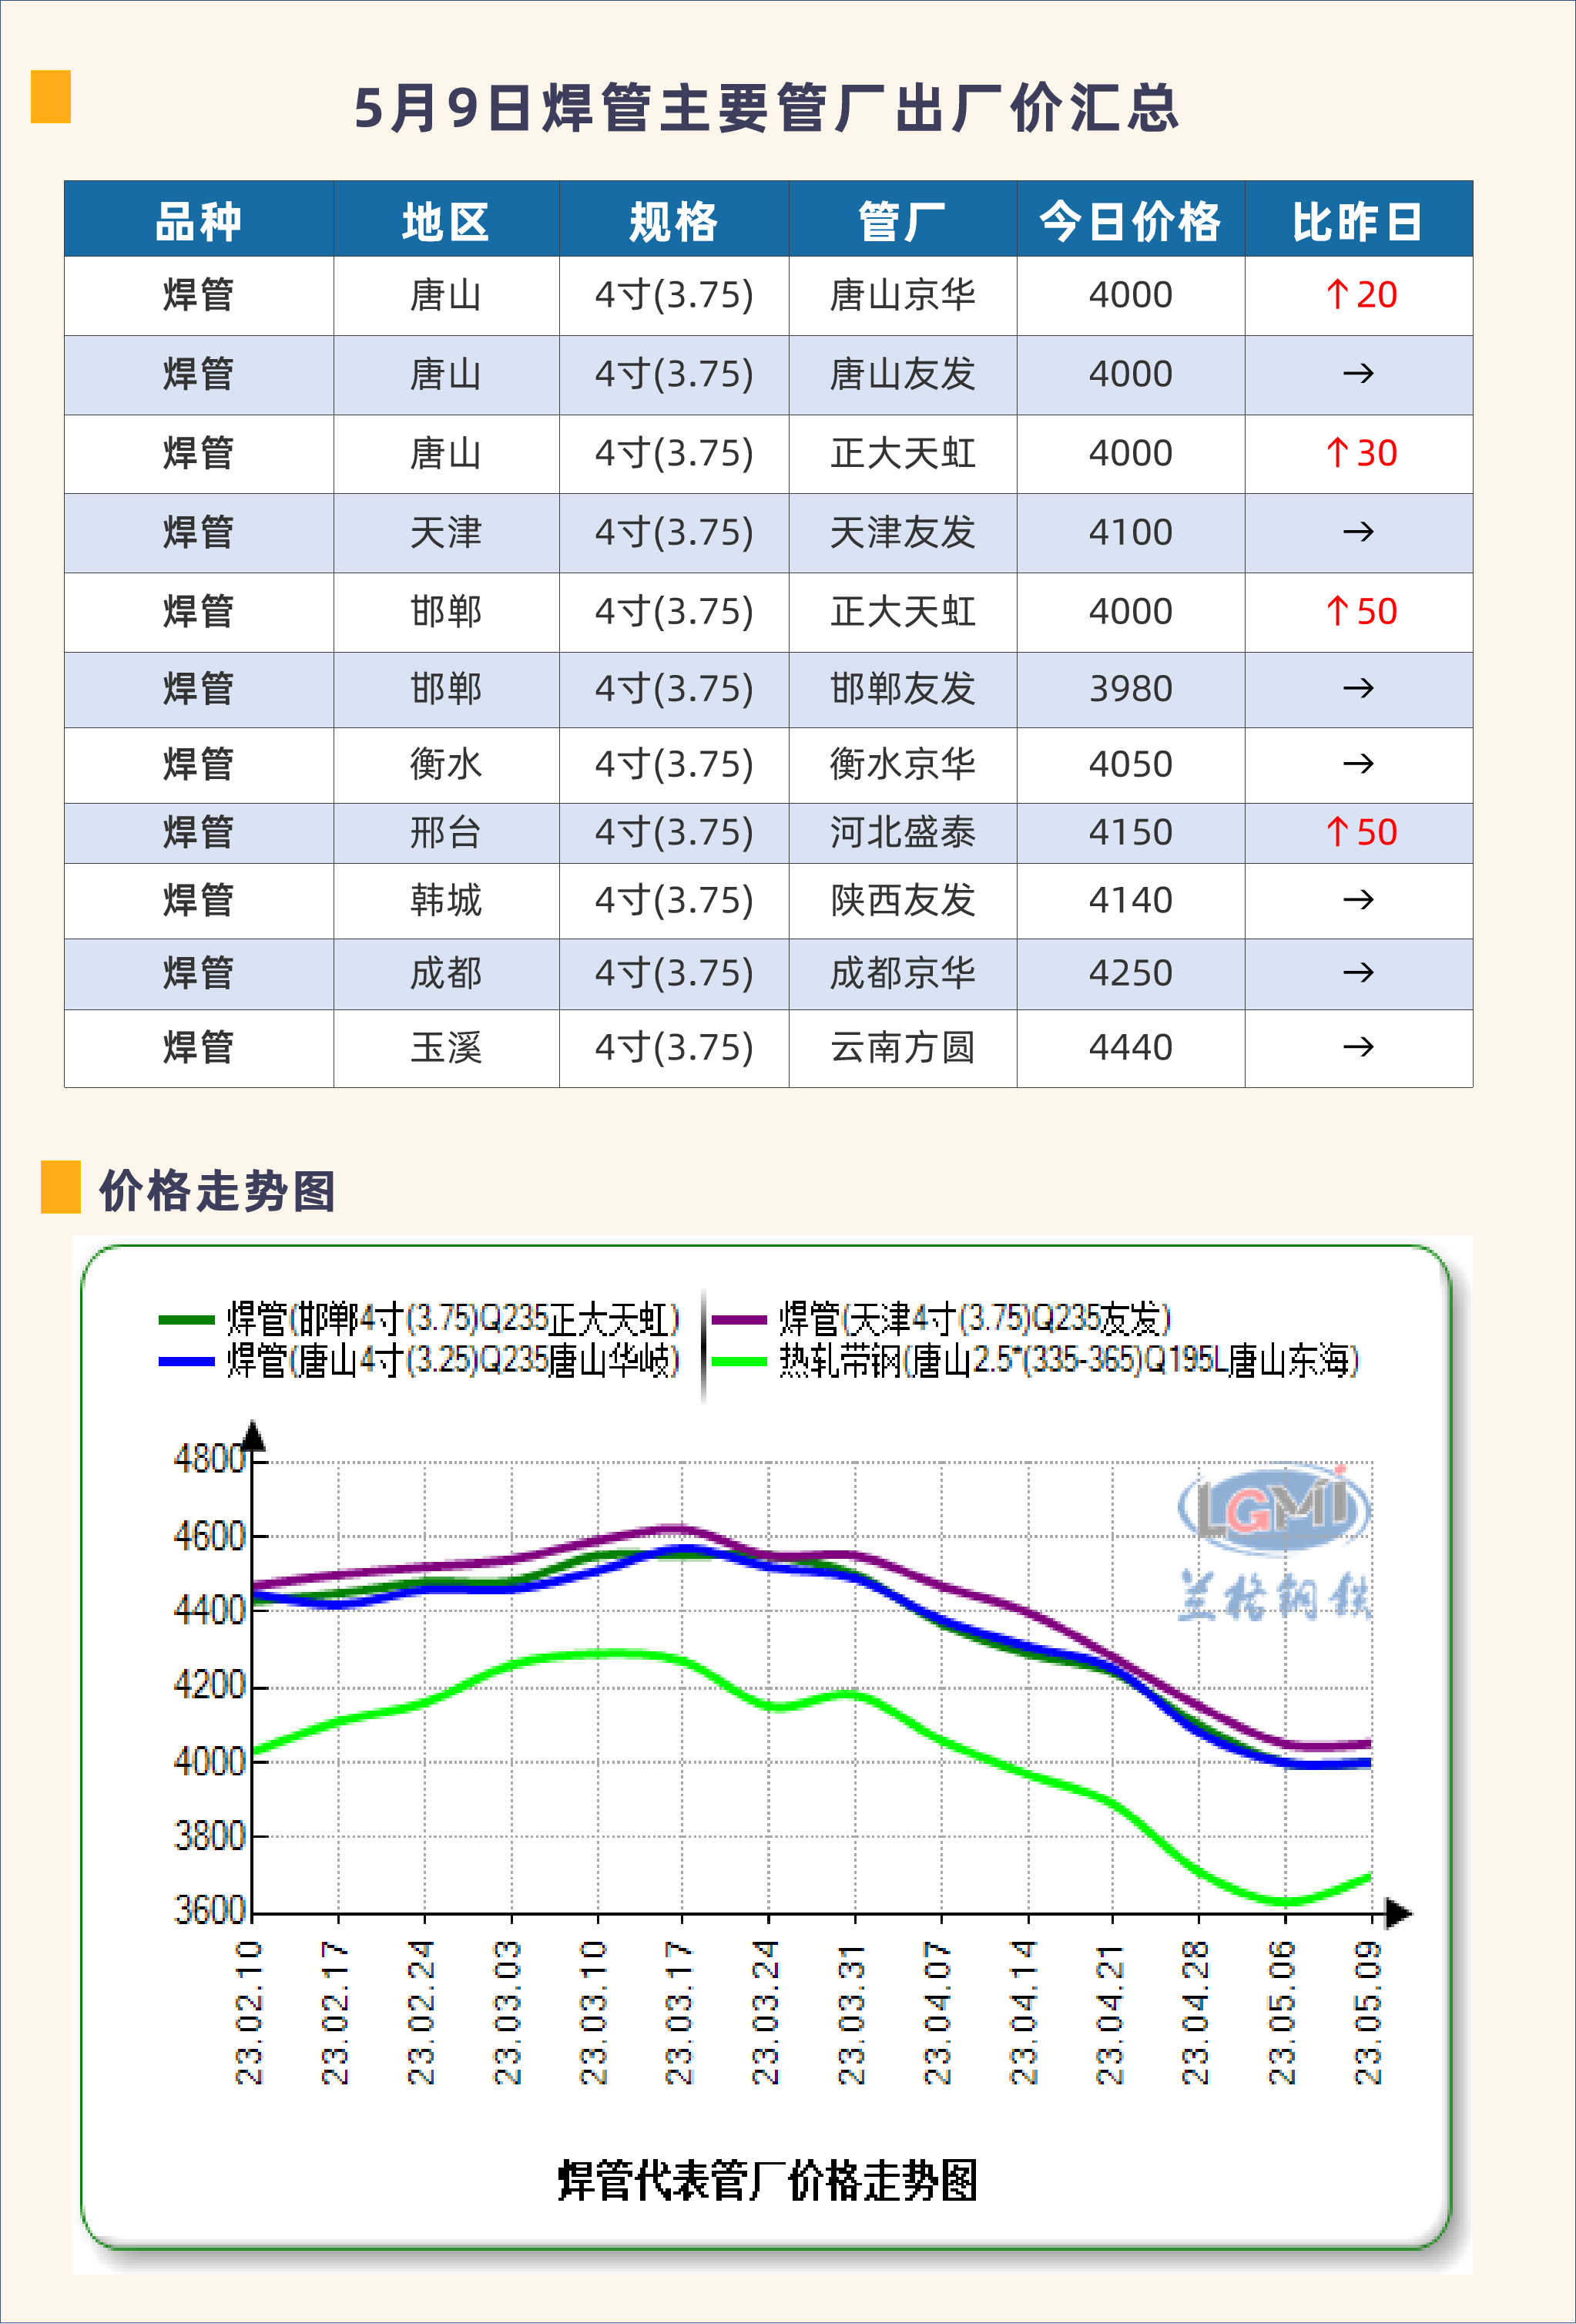Click the 4440 price cell for 云南方圆
Viewport: 1576px width, 2324px height.
coord(1130,1047)
